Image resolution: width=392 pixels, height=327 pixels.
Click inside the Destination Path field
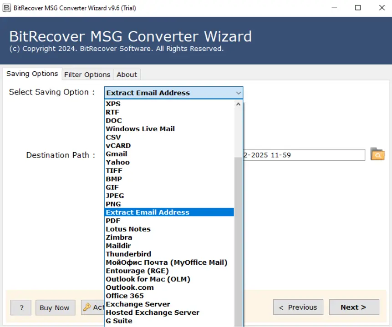(x=304, y=155)
